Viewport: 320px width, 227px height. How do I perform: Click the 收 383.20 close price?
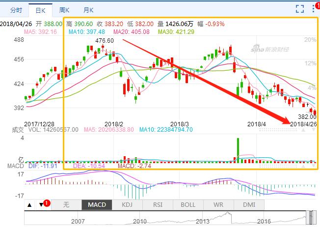(x=110, y=24)
